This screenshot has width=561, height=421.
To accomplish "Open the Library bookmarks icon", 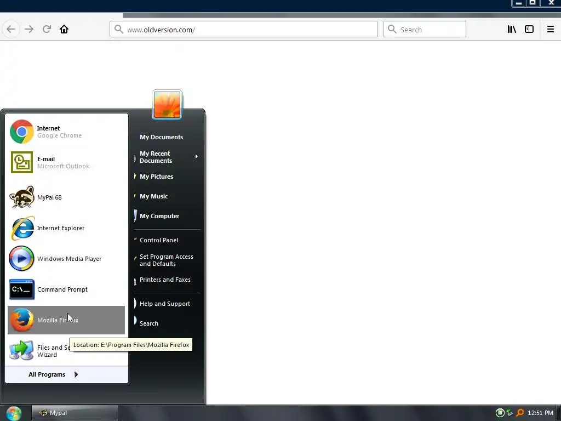I will pyautogui.click(x=512, y=30).
